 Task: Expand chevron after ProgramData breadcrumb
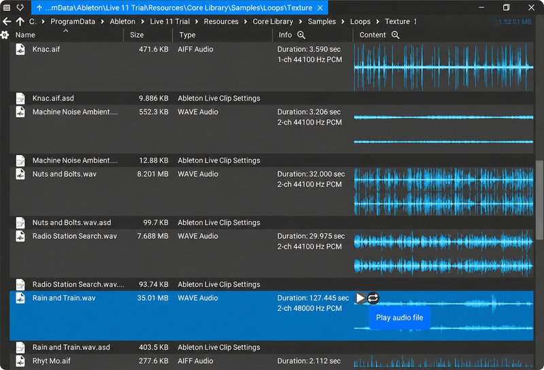tap(103, 22)
